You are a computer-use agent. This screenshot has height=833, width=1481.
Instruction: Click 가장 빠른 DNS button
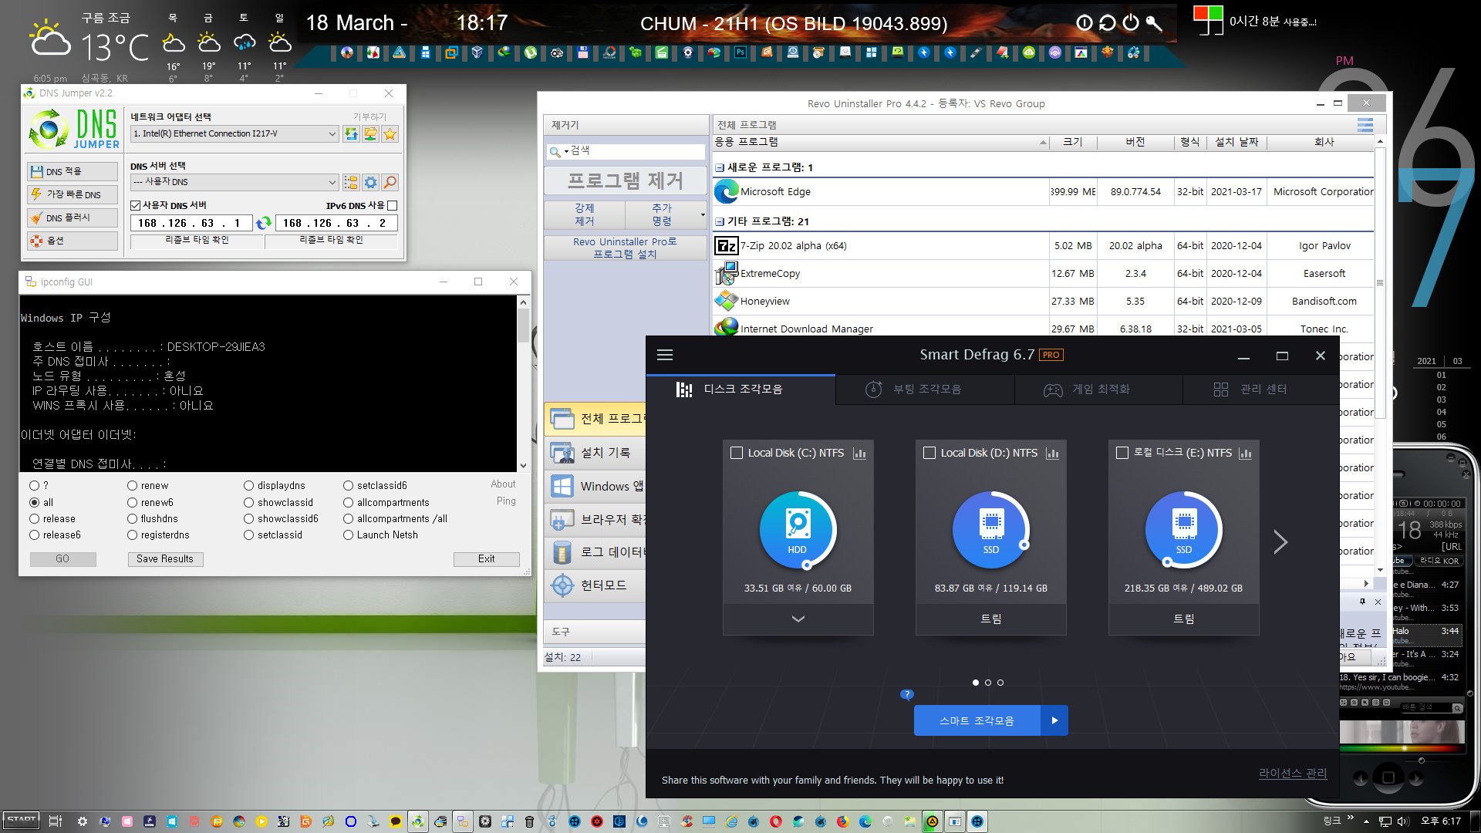73,194
